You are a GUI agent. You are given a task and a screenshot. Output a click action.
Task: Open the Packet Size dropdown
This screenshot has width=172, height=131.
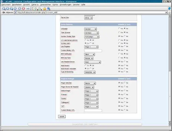(88, 18)
